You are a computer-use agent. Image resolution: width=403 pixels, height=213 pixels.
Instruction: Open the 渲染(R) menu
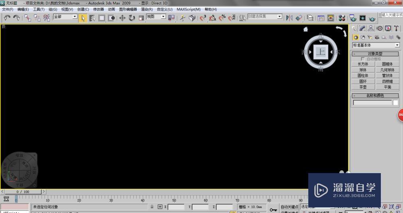pos(147,9)
